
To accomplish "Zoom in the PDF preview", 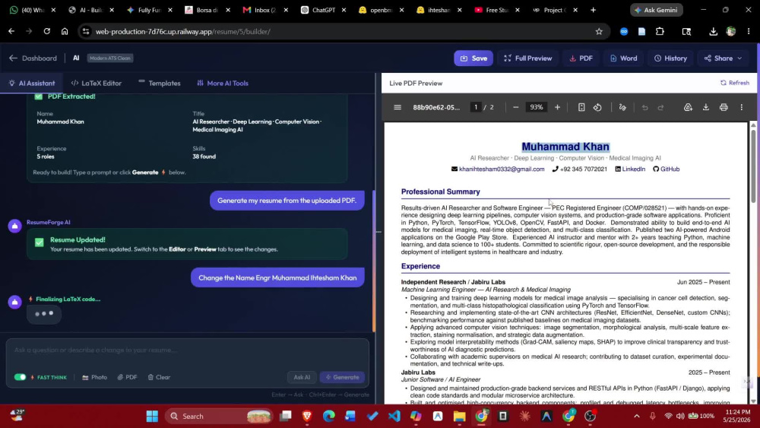I will pos(557,107).
